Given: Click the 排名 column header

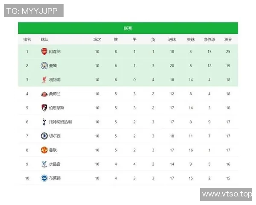Looking at the screenshot, I should [x=27, y=40].
